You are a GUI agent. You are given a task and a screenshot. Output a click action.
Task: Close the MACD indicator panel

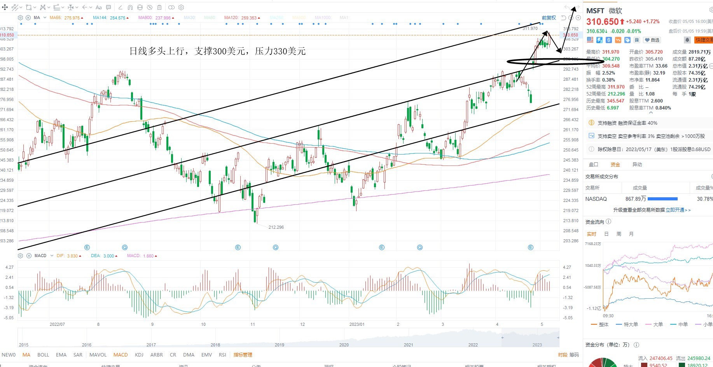28,256
